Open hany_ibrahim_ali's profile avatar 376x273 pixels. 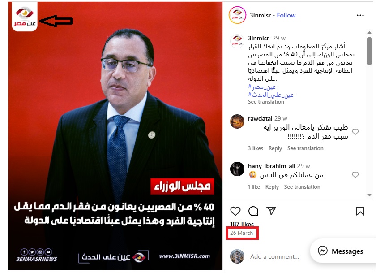click(237, 169)
